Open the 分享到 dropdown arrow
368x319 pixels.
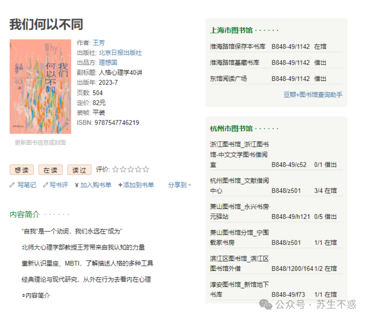(x=190, y=185)
